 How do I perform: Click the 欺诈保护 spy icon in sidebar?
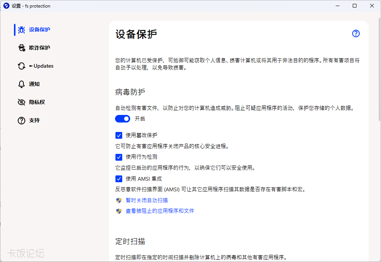(22, 48)
